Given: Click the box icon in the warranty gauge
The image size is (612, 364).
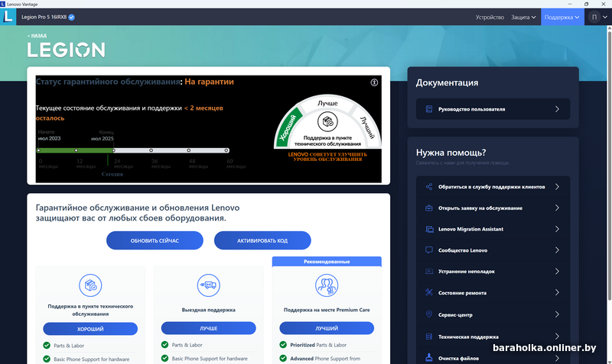Looking at the screenshot, I should (x=327, y=122).
